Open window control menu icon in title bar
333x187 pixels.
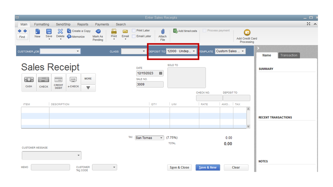[17, 17]
